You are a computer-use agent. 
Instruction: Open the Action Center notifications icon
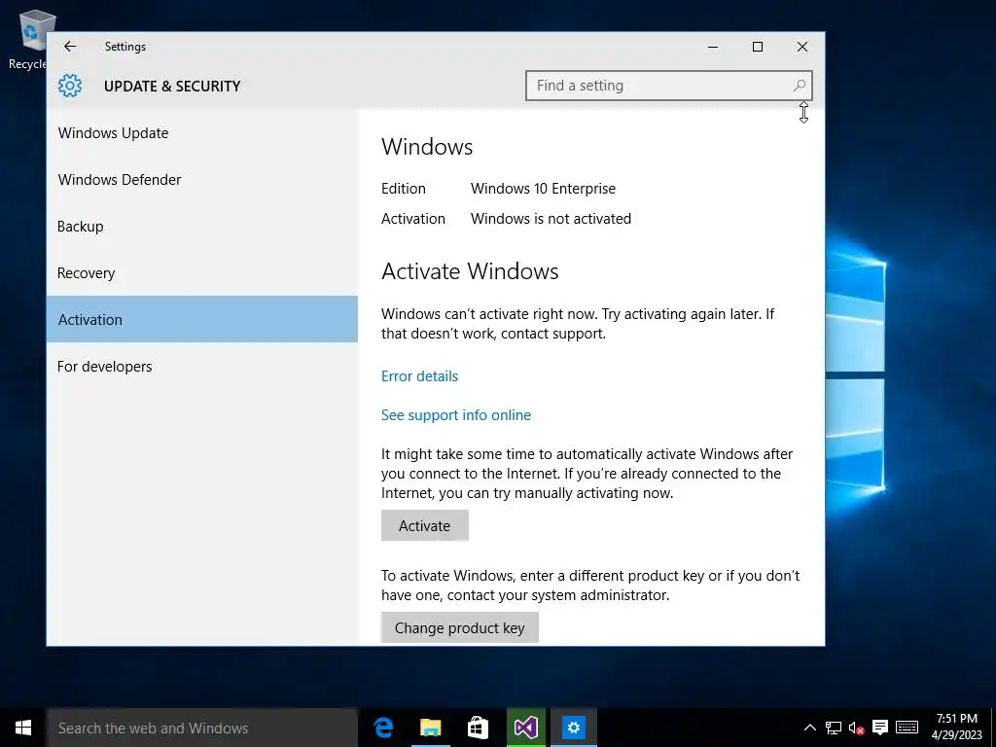tap(879, 728)
